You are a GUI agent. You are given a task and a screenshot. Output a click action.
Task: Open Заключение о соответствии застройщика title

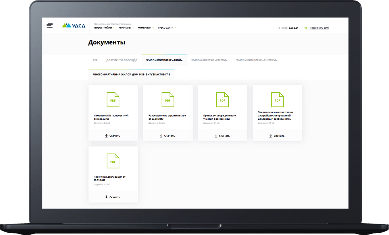pos(276,115)
